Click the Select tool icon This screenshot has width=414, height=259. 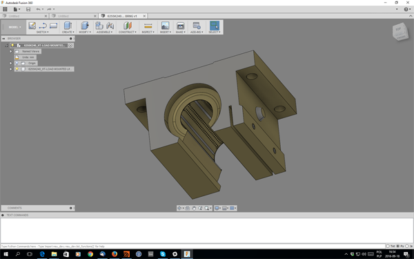coord(215,26)
